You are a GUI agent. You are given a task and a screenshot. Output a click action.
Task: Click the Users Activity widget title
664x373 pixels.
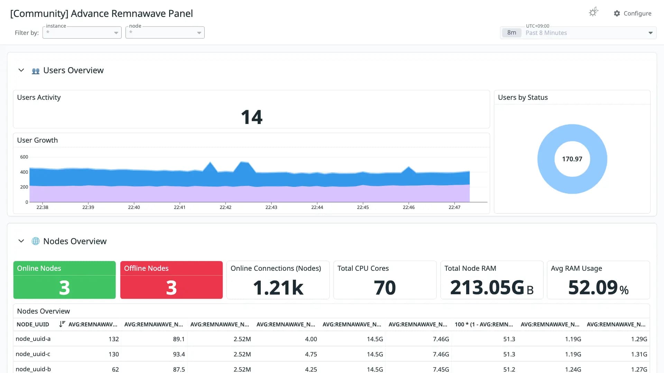(39, 97)
